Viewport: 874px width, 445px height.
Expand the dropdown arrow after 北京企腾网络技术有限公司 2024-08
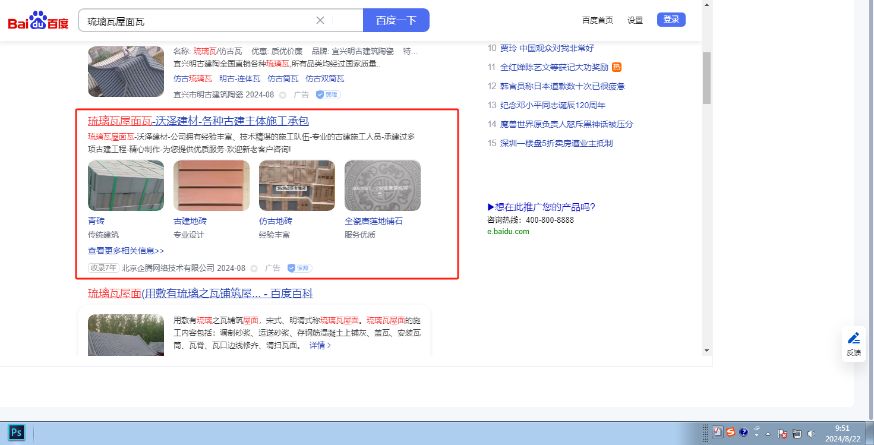254,269
